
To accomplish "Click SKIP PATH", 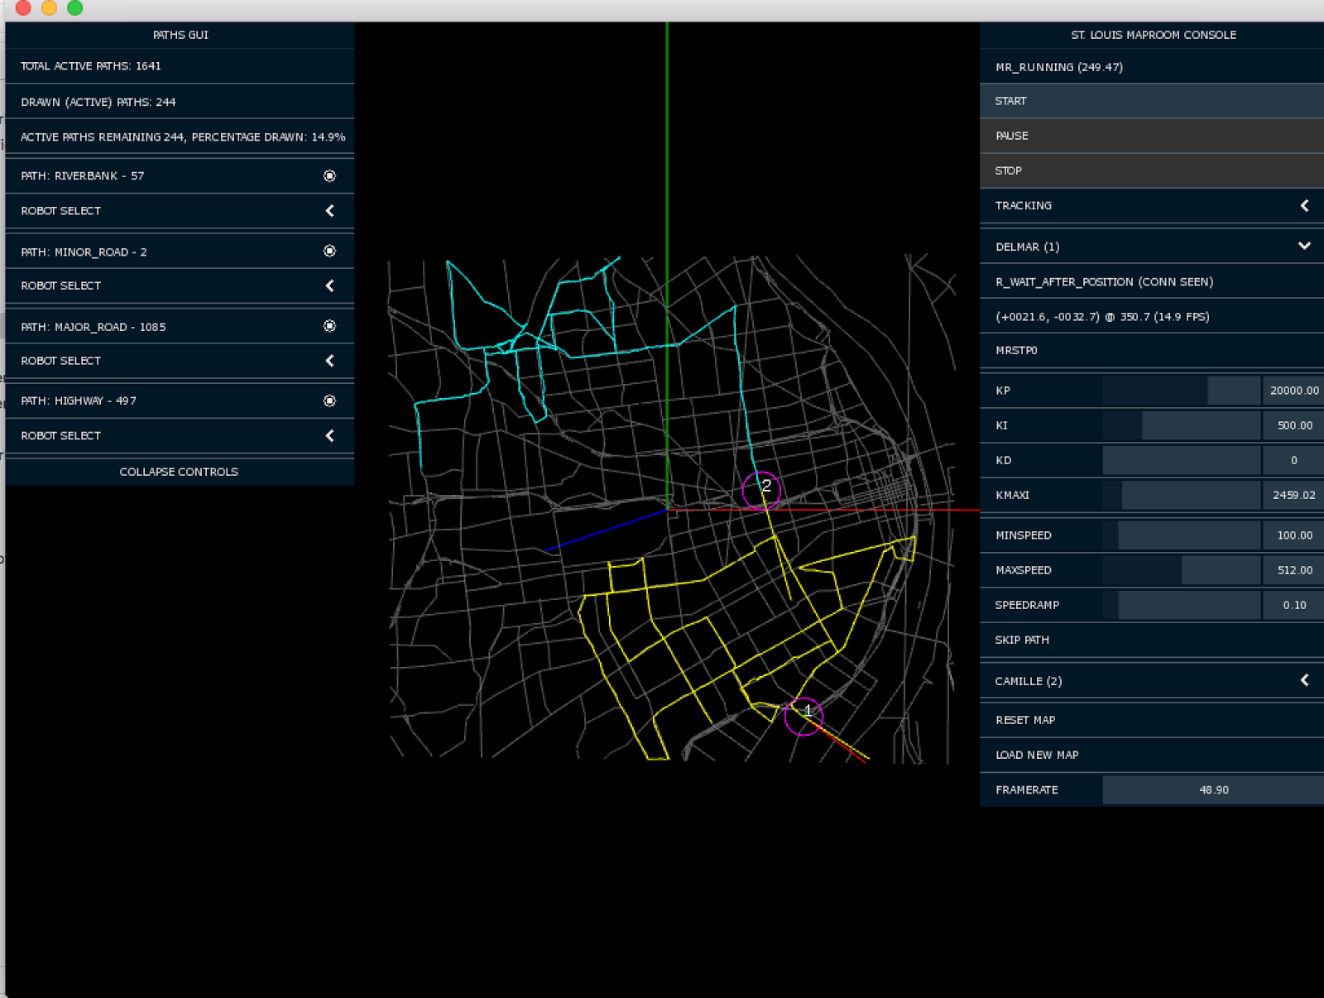I will [x=1150, y=640].
